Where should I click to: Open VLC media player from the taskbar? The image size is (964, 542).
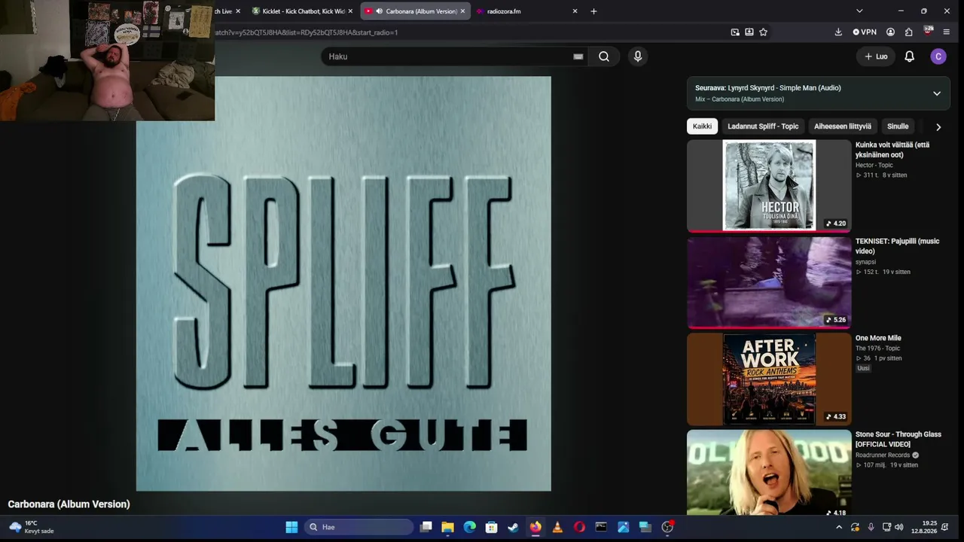[x=557, y=527]
